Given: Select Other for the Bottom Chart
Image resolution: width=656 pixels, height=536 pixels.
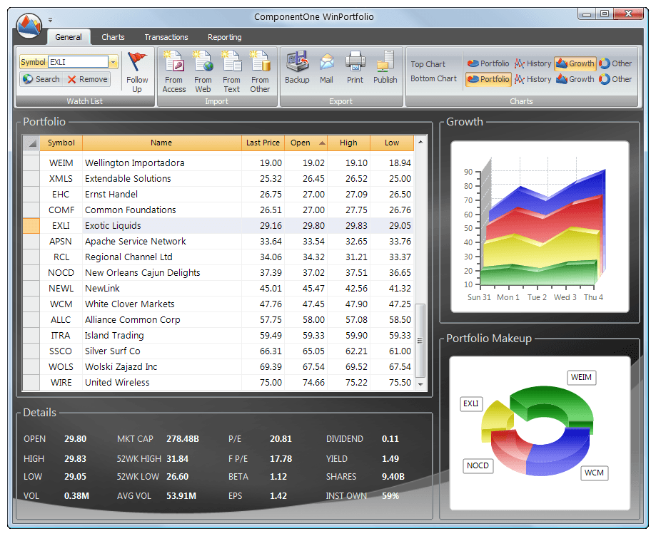Looking at the screenshot, I should (x=615, y=79).
